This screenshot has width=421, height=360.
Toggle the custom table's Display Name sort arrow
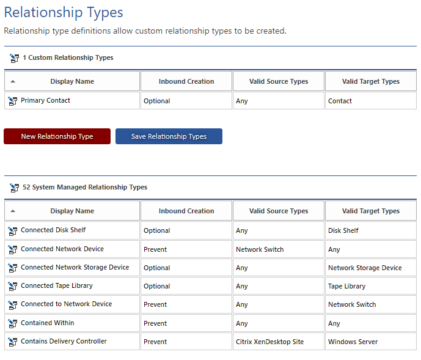[13, 81]
